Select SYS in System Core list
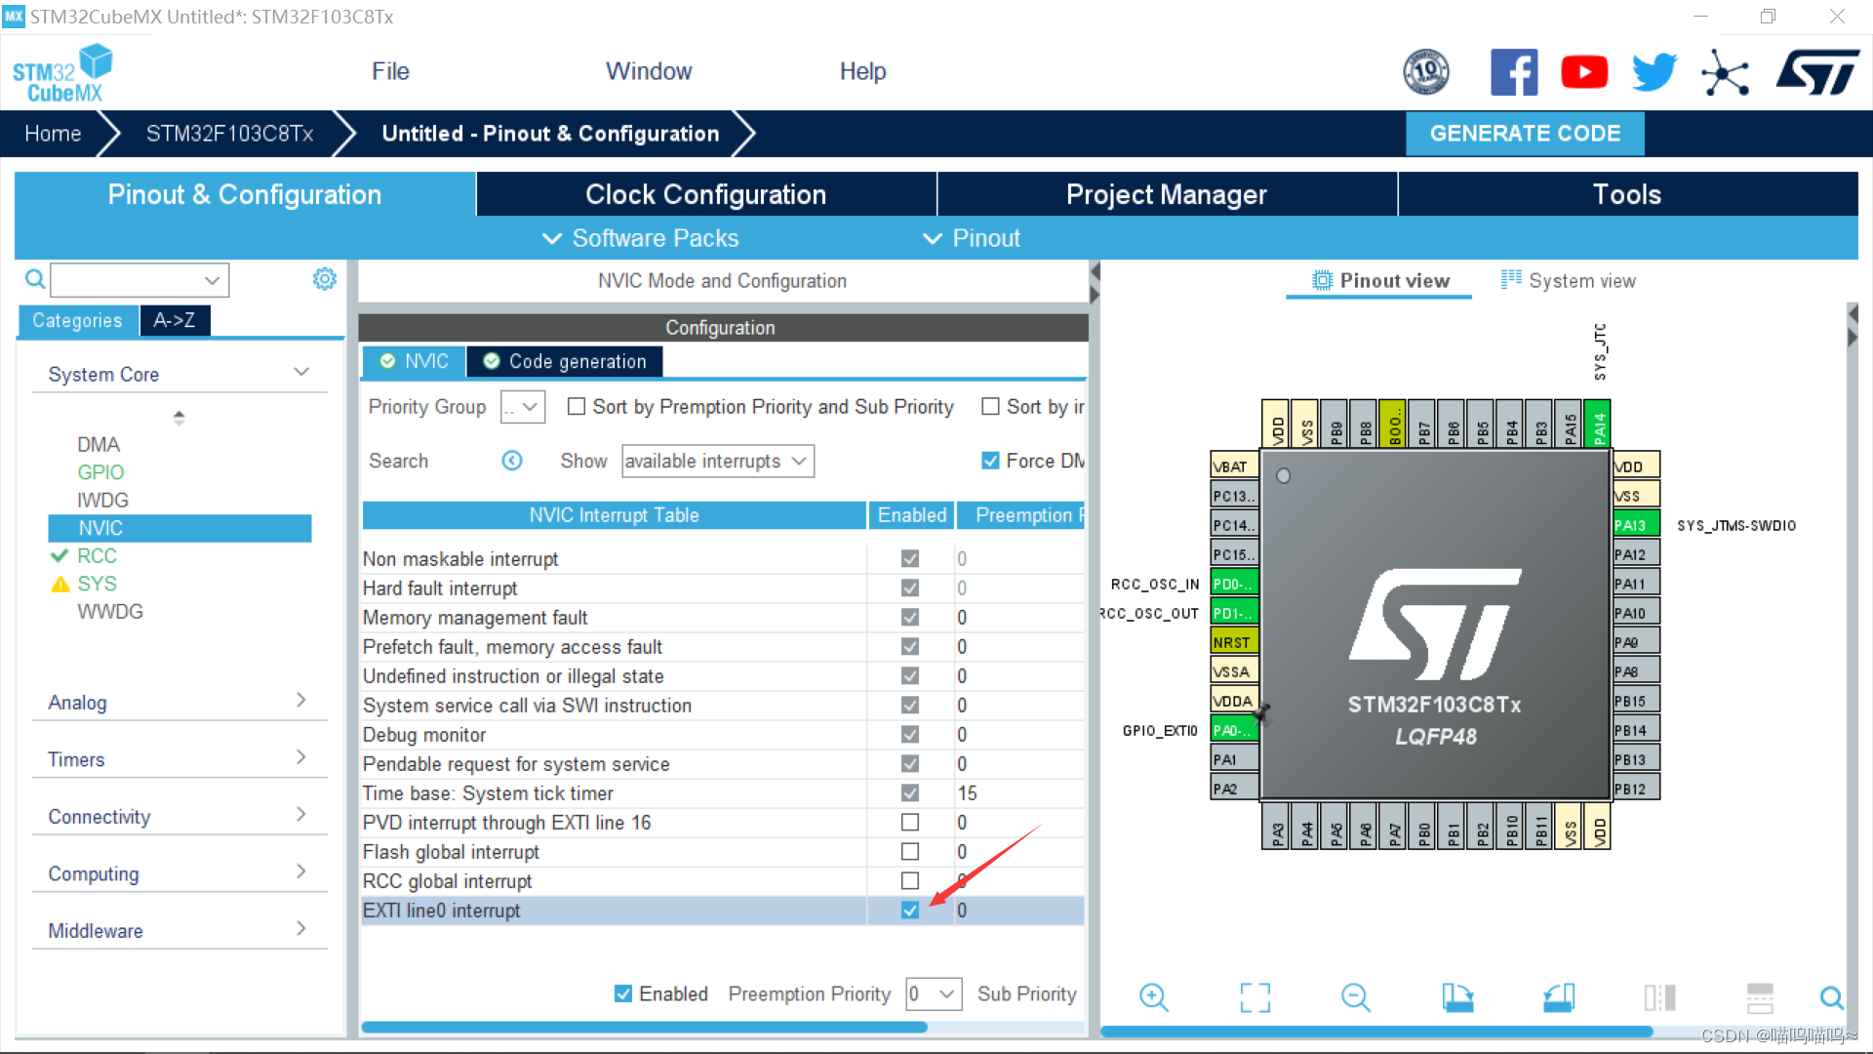1873x1054 pixels. tap(97, 584)
